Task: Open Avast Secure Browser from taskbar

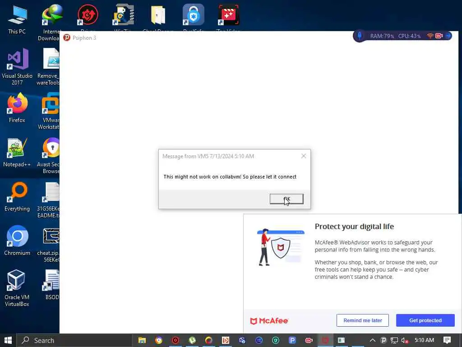Action: pyautogui.click(x=158, y=340)
